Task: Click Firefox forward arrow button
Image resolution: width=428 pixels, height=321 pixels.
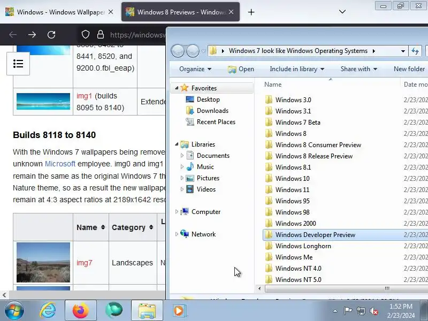Action: (32, 35)
